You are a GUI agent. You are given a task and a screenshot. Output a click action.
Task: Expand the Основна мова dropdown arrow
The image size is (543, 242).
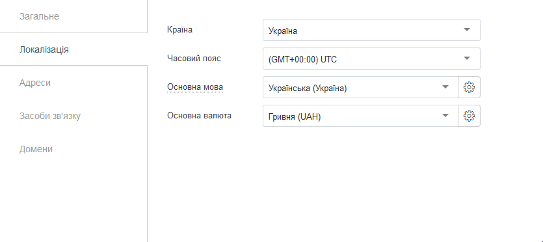click(445, 87)
